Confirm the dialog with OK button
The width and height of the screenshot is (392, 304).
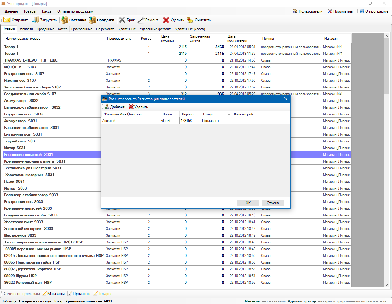248,203
